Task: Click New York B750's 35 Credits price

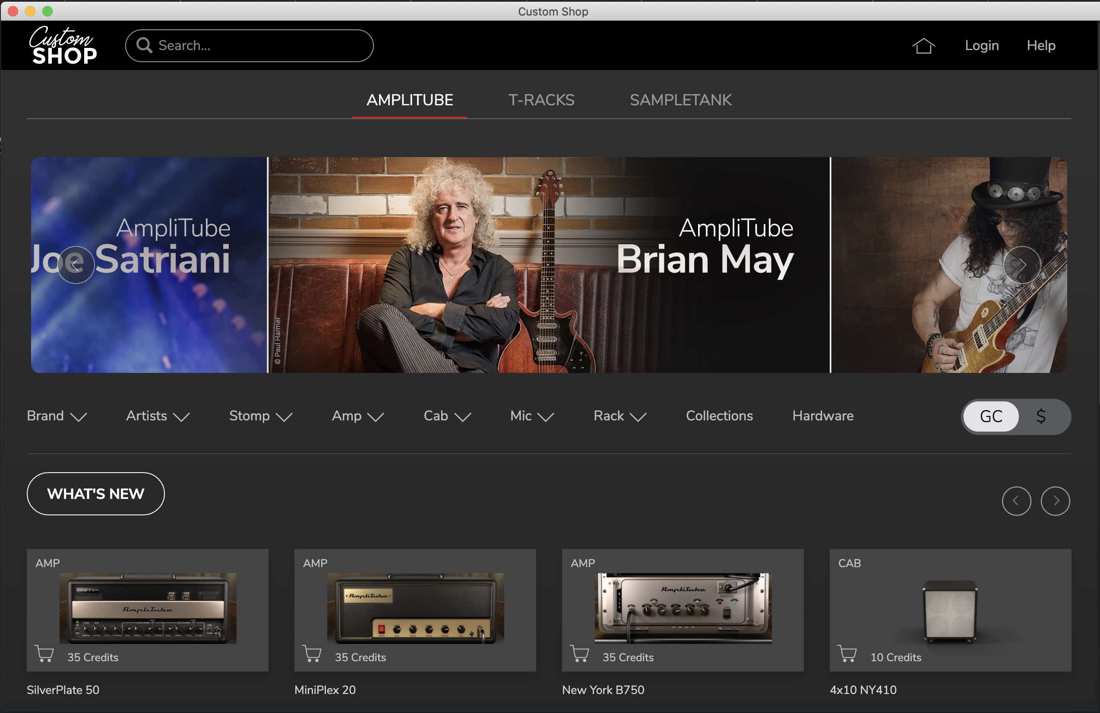Action: click(628, 657)
